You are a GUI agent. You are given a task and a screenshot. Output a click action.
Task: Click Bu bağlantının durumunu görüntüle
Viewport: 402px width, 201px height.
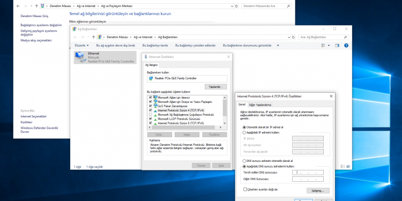click(247, 46)
